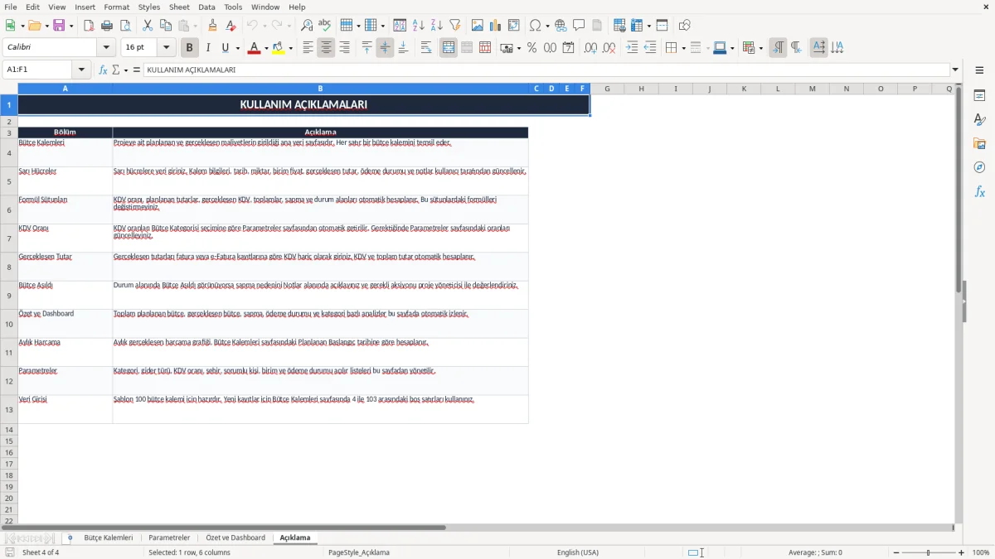
Task: Open sidebar Properties panel
Action: click(979, 96)
